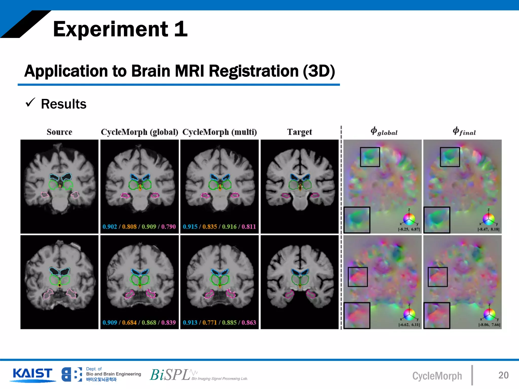Click the black box marker in bottom phi final map

click(x=438, y=277)
